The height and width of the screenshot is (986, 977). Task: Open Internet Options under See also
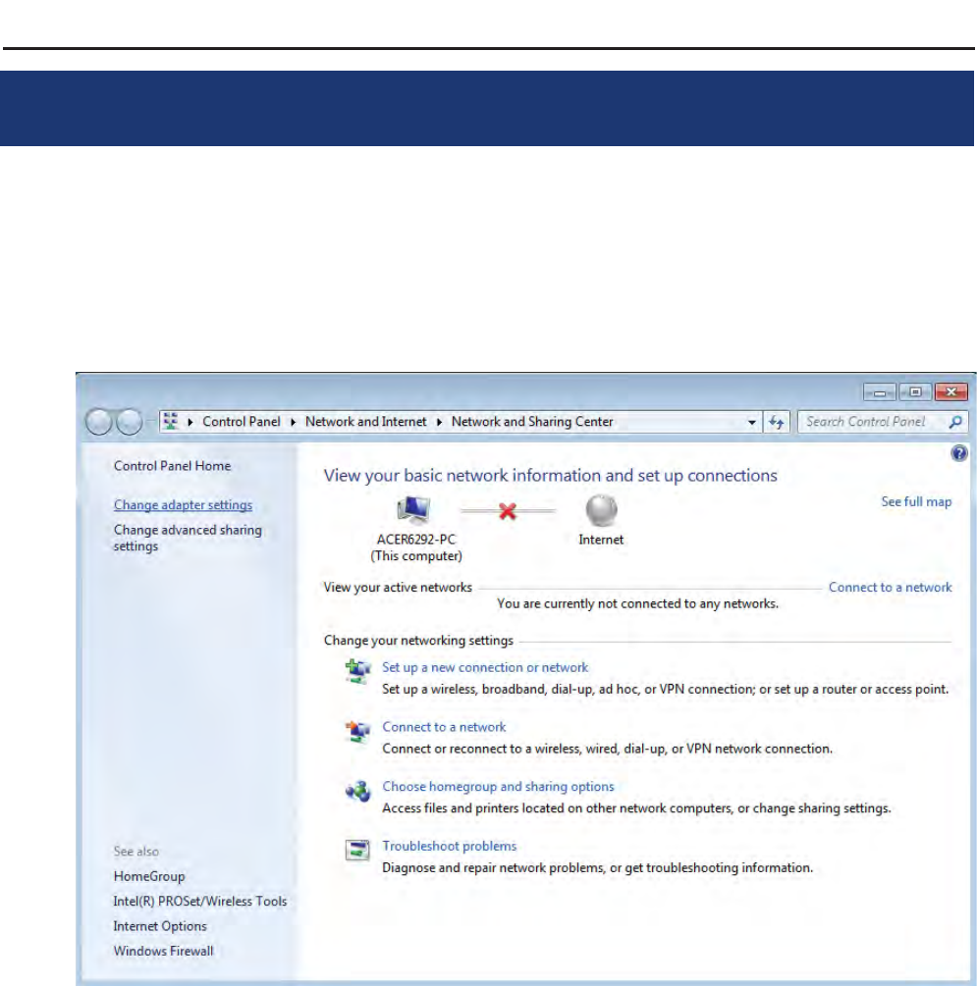coord(160,926)
